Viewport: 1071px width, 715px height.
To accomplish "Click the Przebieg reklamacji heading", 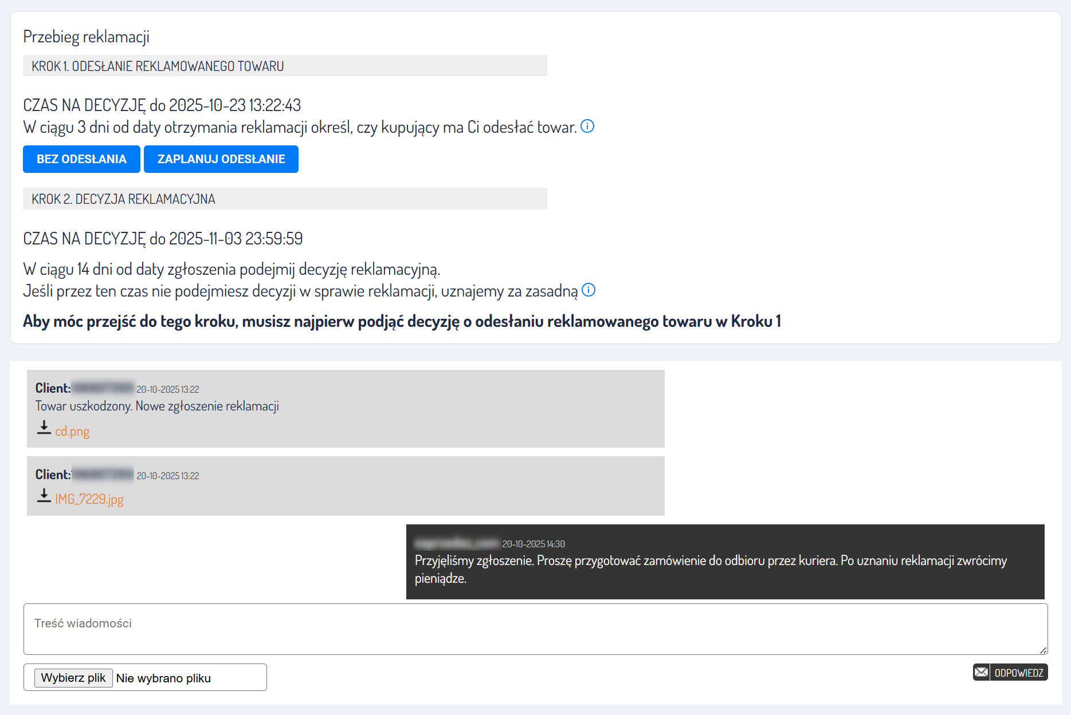I will [86, 37].
